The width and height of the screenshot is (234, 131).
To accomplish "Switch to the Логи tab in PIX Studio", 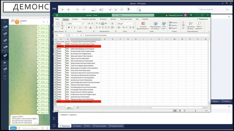I will pos(87,126).
